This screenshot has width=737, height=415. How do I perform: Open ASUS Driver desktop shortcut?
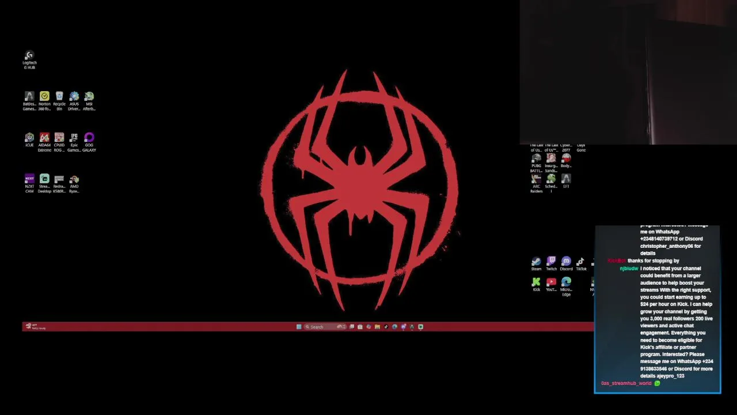pyautogui.click(x=74, y=101)
